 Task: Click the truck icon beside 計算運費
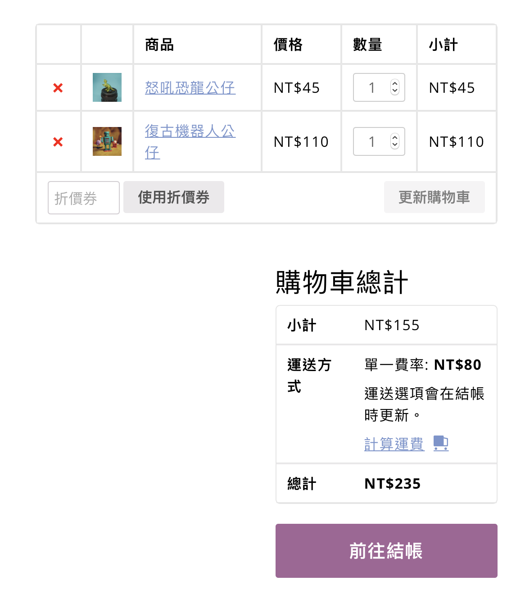point(441,443)
